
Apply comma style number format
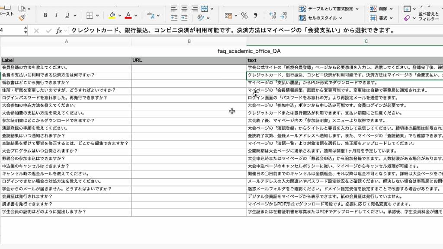[255, 16]
